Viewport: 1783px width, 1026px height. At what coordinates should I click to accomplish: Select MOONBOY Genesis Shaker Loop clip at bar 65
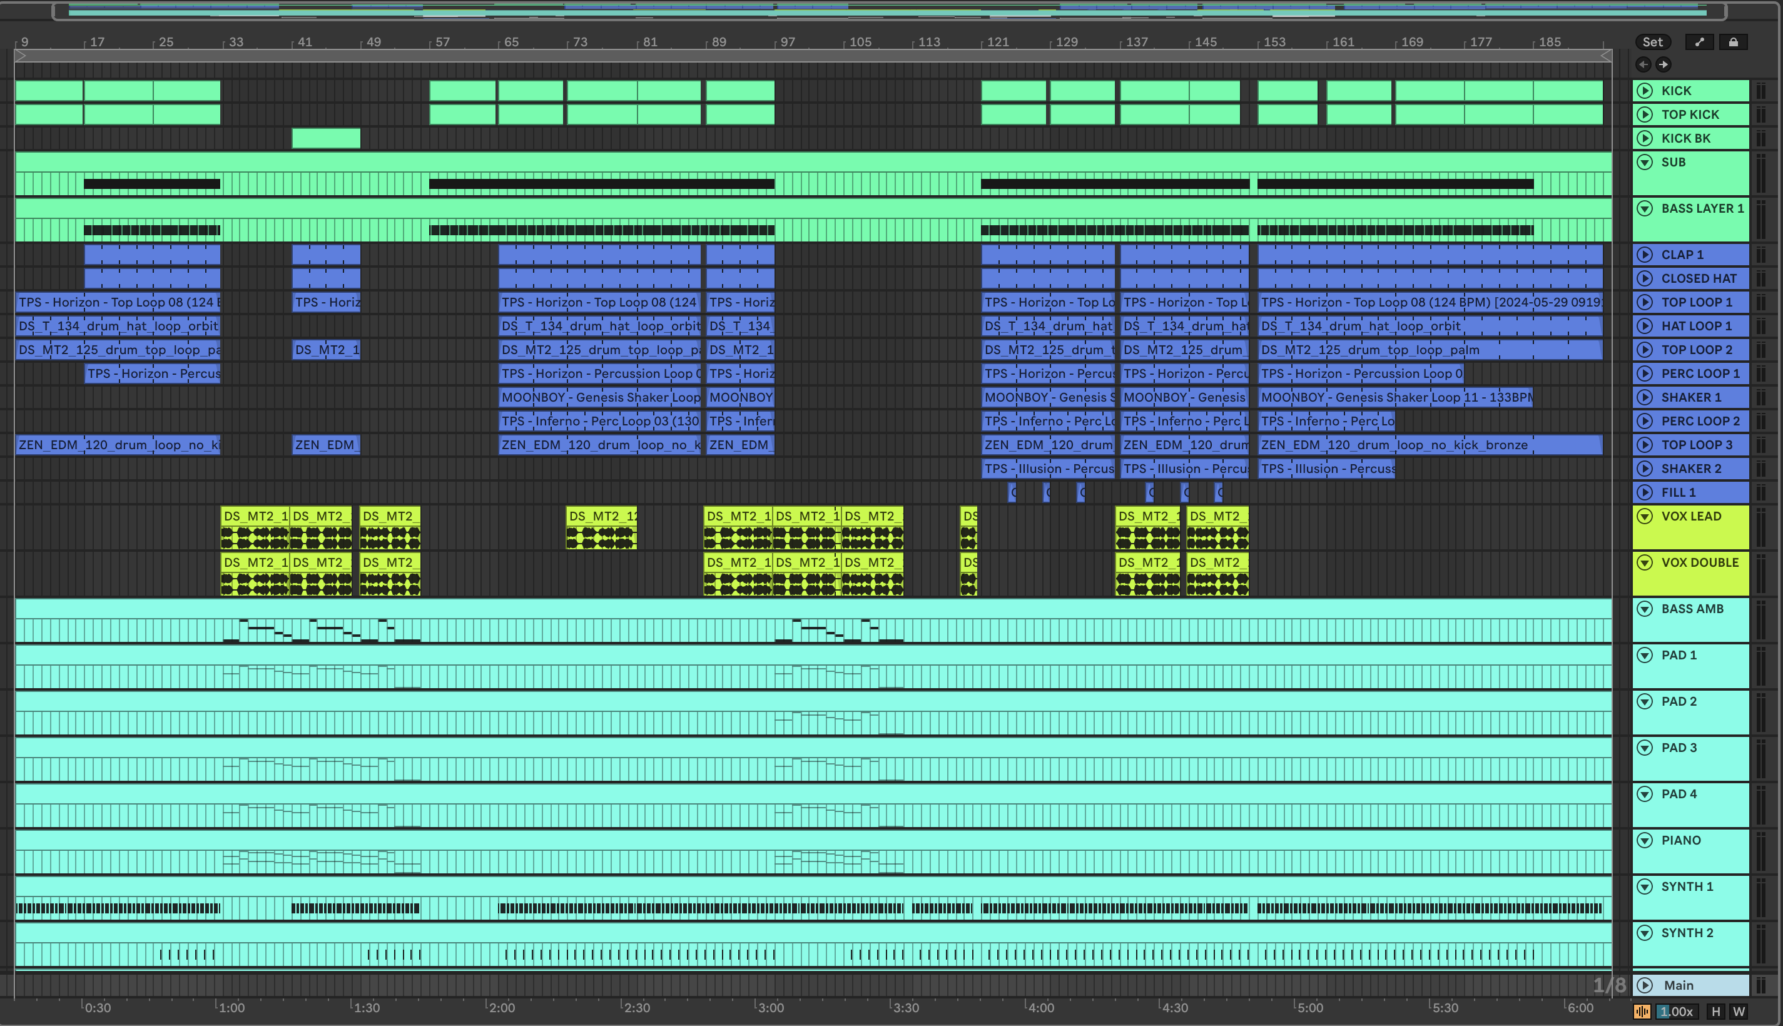click(x=599, y=397)
